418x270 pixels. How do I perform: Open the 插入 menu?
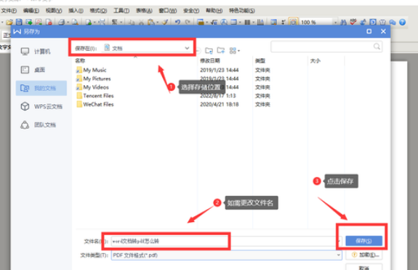click(x=76, y=11)
